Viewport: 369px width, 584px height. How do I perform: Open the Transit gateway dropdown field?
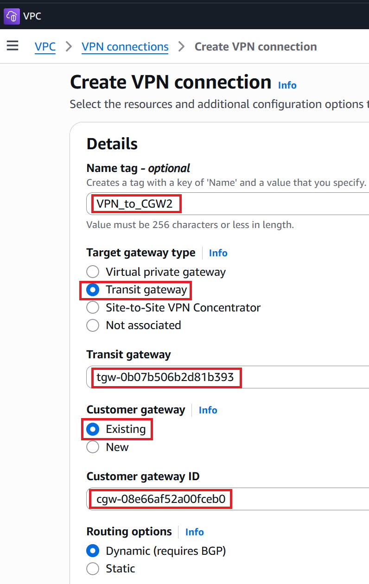tap(228, 377)
